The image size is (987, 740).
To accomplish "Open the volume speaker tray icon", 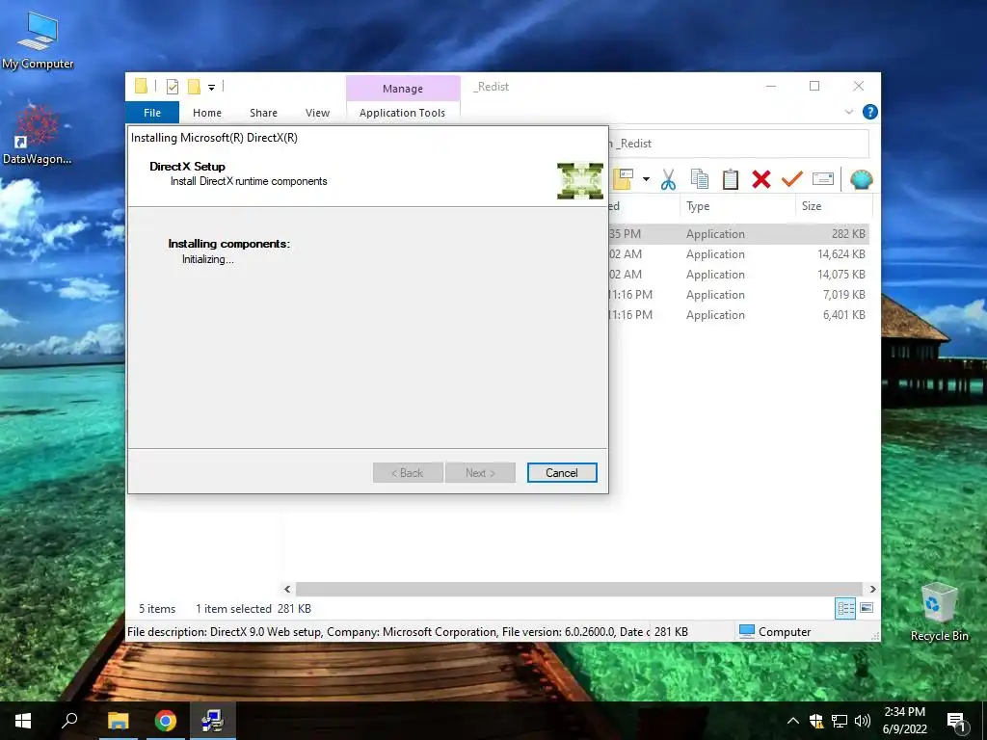I will [862, 721].
